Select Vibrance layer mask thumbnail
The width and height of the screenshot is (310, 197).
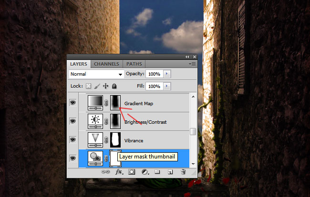pyautogui.click(x=115, y=139)
